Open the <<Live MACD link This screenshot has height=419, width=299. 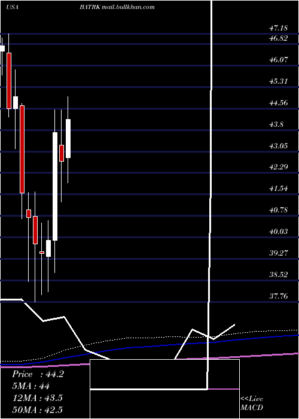252,403
